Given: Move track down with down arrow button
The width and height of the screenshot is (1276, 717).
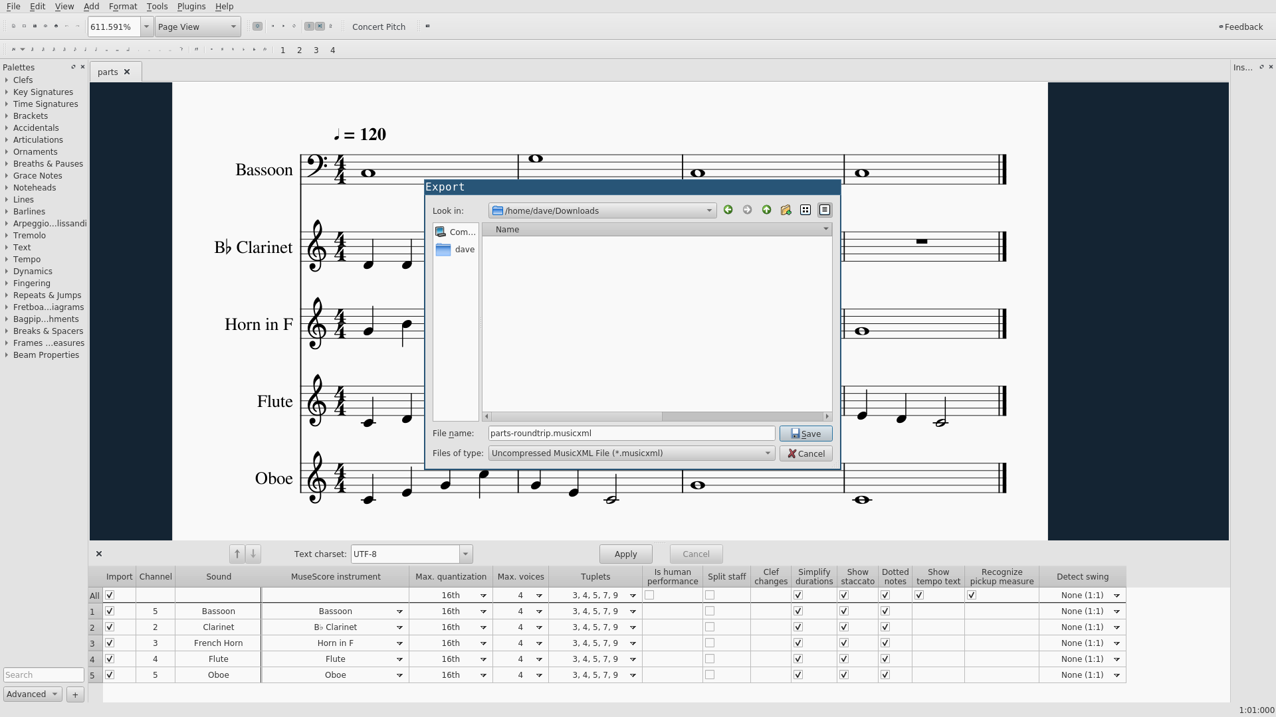Looking at the screenshot, I should pyautogui.click(x=253, y=554).
